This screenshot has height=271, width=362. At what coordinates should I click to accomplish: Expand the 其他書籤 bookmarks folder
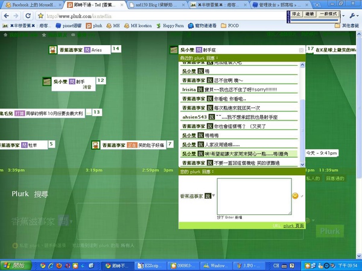coord(347,25)
